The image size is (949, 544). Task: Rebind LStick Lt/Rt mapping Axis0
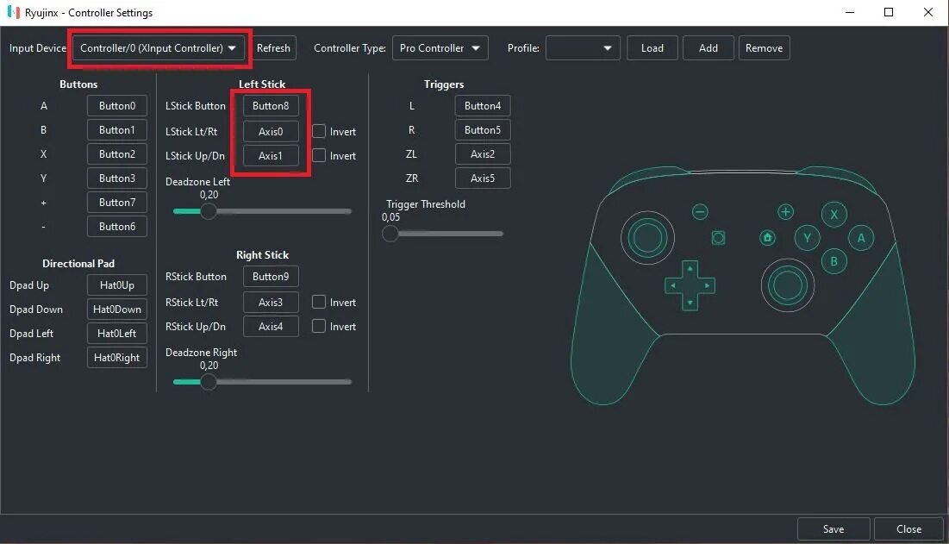[x=271, y=131]
